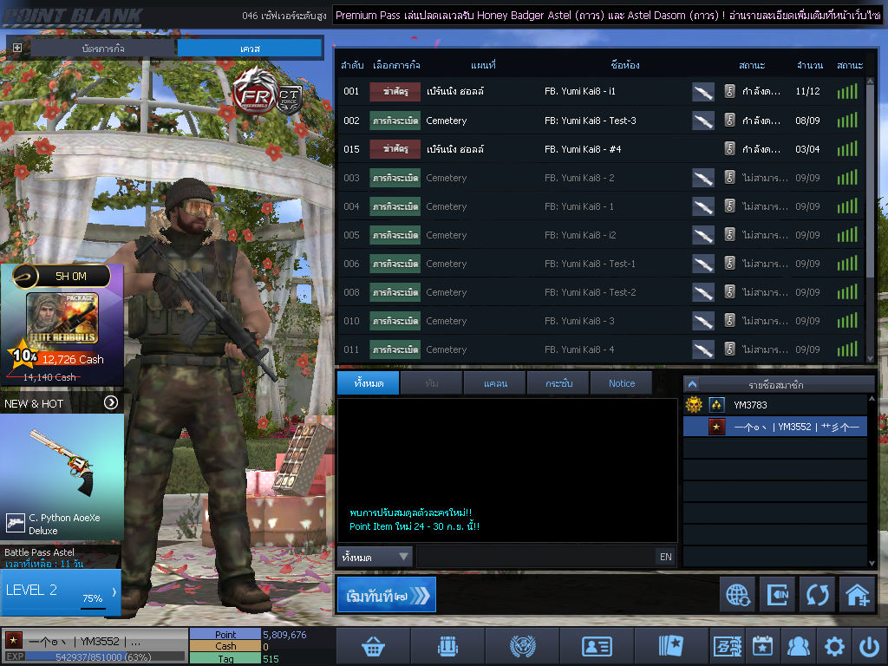
Task: Expand the plus box beside mission tabs
Action: (x=17, y=48)
